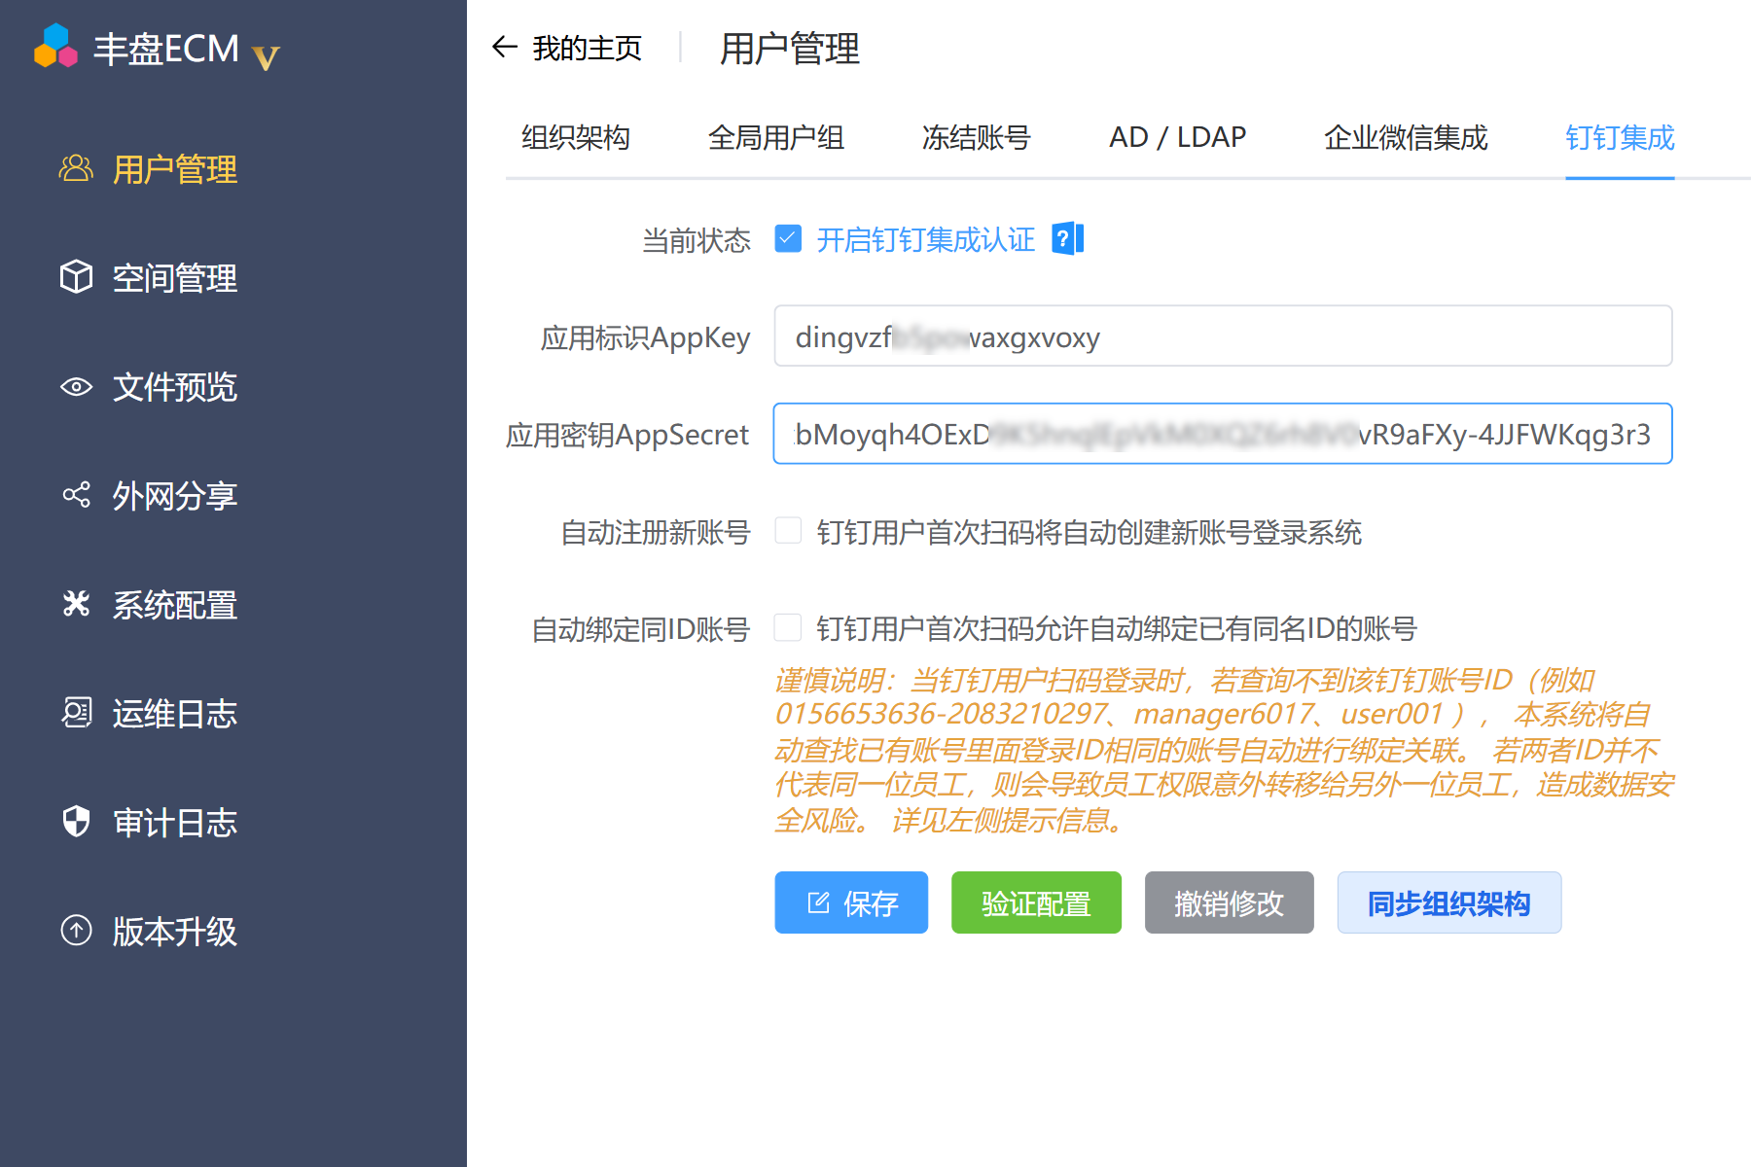1751x1167 pixels.
Task: Click the 外网分享 share icon
Action: pyautogui.click(x=76, y=496)
